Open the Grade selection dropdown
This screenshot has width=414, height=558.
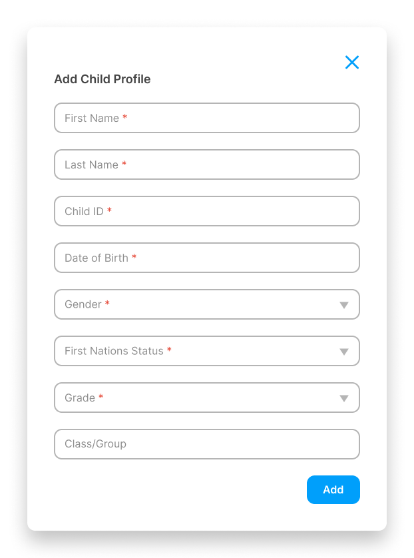point(206,398)
